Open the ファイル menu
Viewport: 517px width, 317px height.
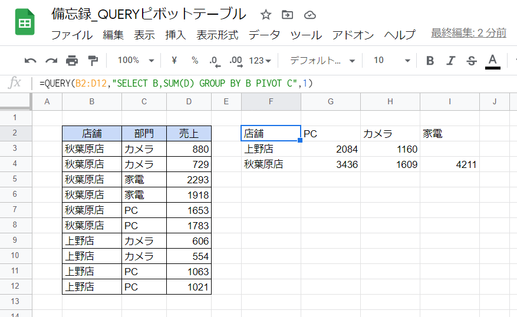[72, 35]
